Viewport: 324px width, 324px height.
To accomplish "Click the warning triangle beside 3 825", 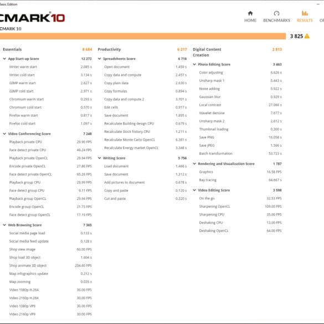I will [307, 36].
